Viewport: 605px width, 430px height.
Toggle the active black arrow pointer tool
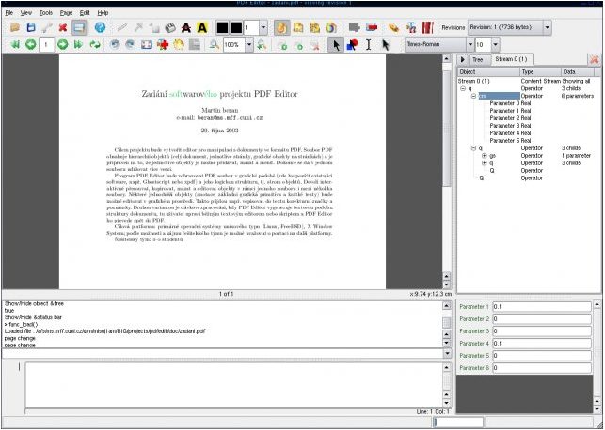pyautogui.click(x=336, y=45)
